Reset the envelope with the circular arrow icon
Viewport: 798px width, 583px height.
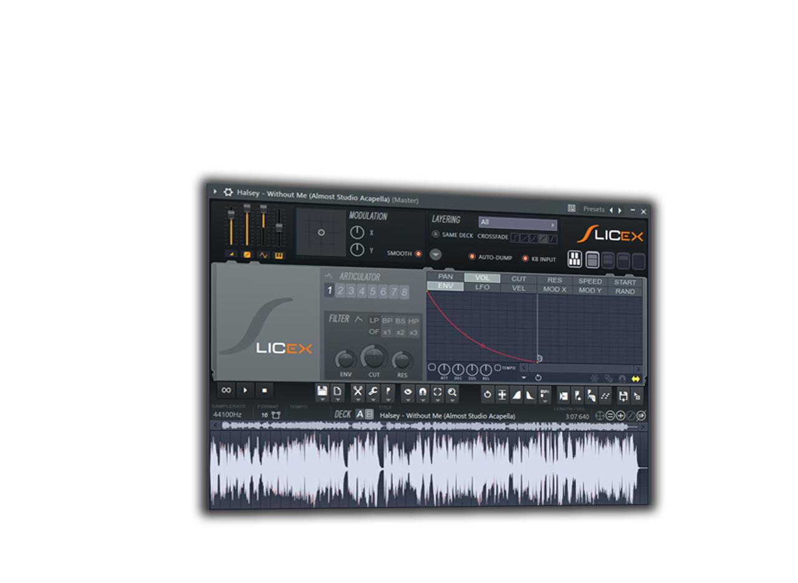point(538,377)
